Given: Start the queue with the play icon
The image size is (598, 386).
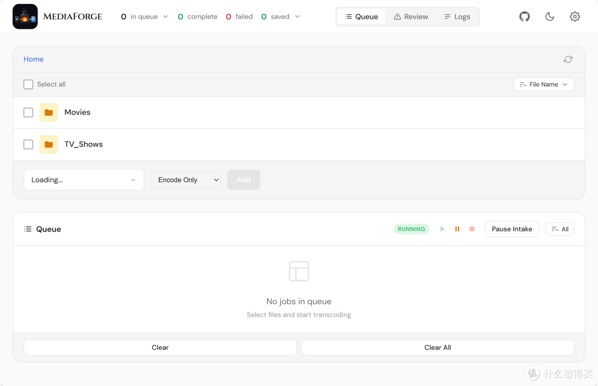Looking at the screenshot, I should (442, 229).
